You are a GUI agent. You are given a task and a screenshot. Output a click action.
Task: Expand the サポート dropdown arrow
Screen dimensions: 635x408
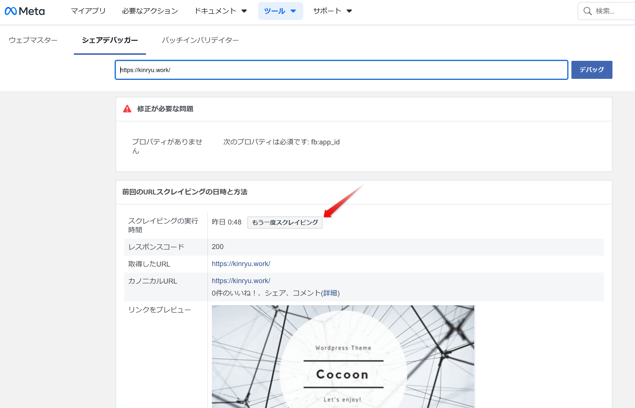pos(349,11)
